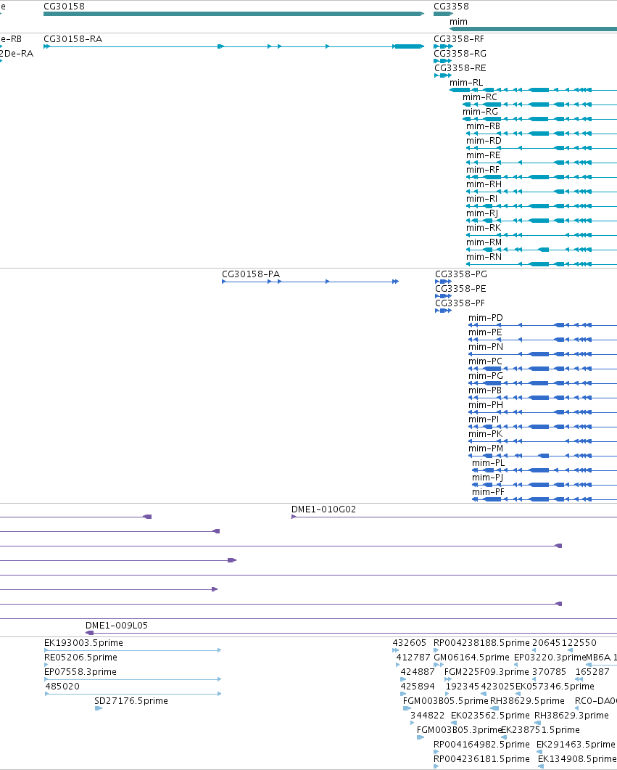
Task: Click the GM06164.5prime EST label
Action: tap(471, 657)
